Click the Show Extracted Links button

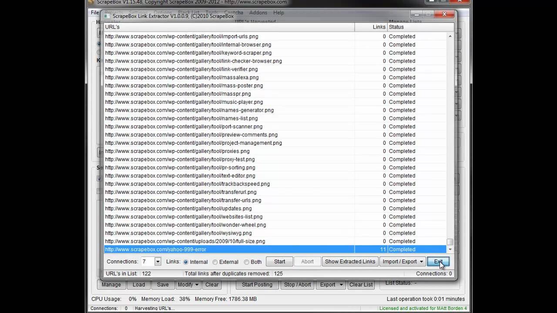point(350,262)
